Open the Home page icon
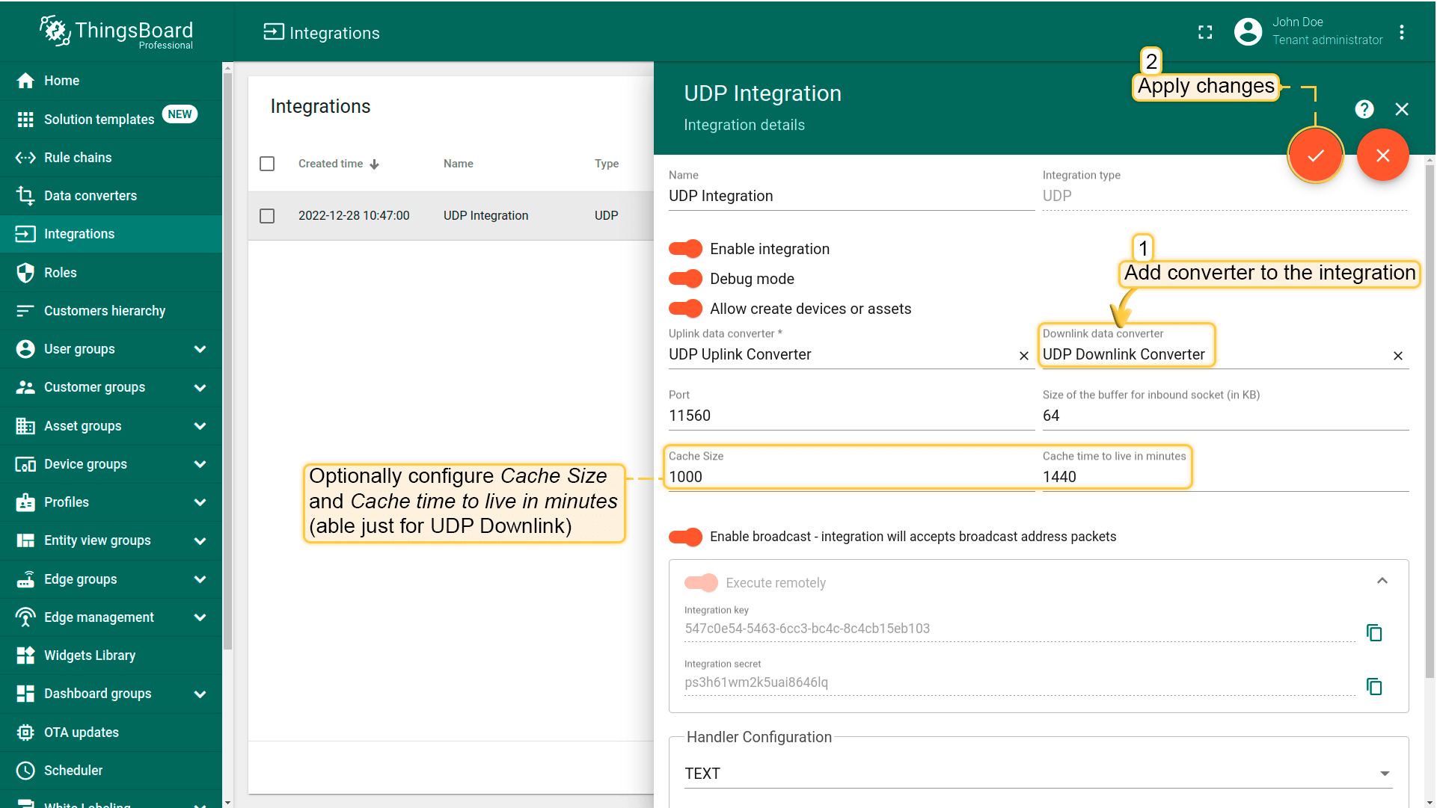Image resolution: width=1437 pixels, height=808 pixels. point(25,81)
